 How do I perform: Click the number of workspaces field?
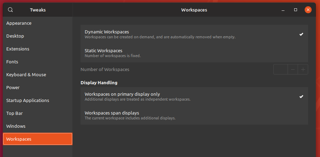pos(281,69)
